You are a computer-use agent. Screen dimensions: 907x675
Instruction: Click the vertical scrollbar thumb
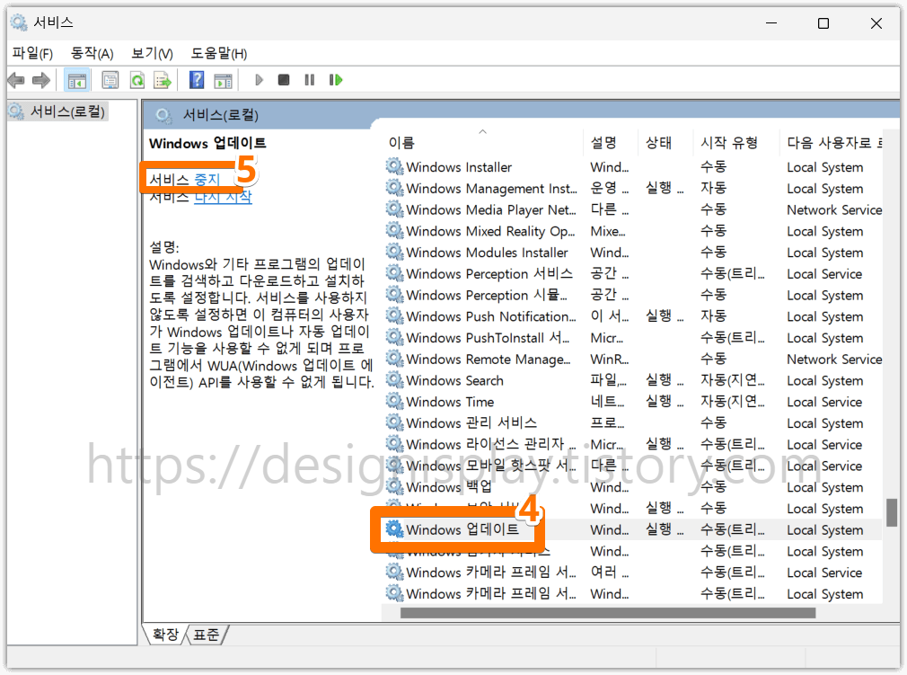click(892, 513)
